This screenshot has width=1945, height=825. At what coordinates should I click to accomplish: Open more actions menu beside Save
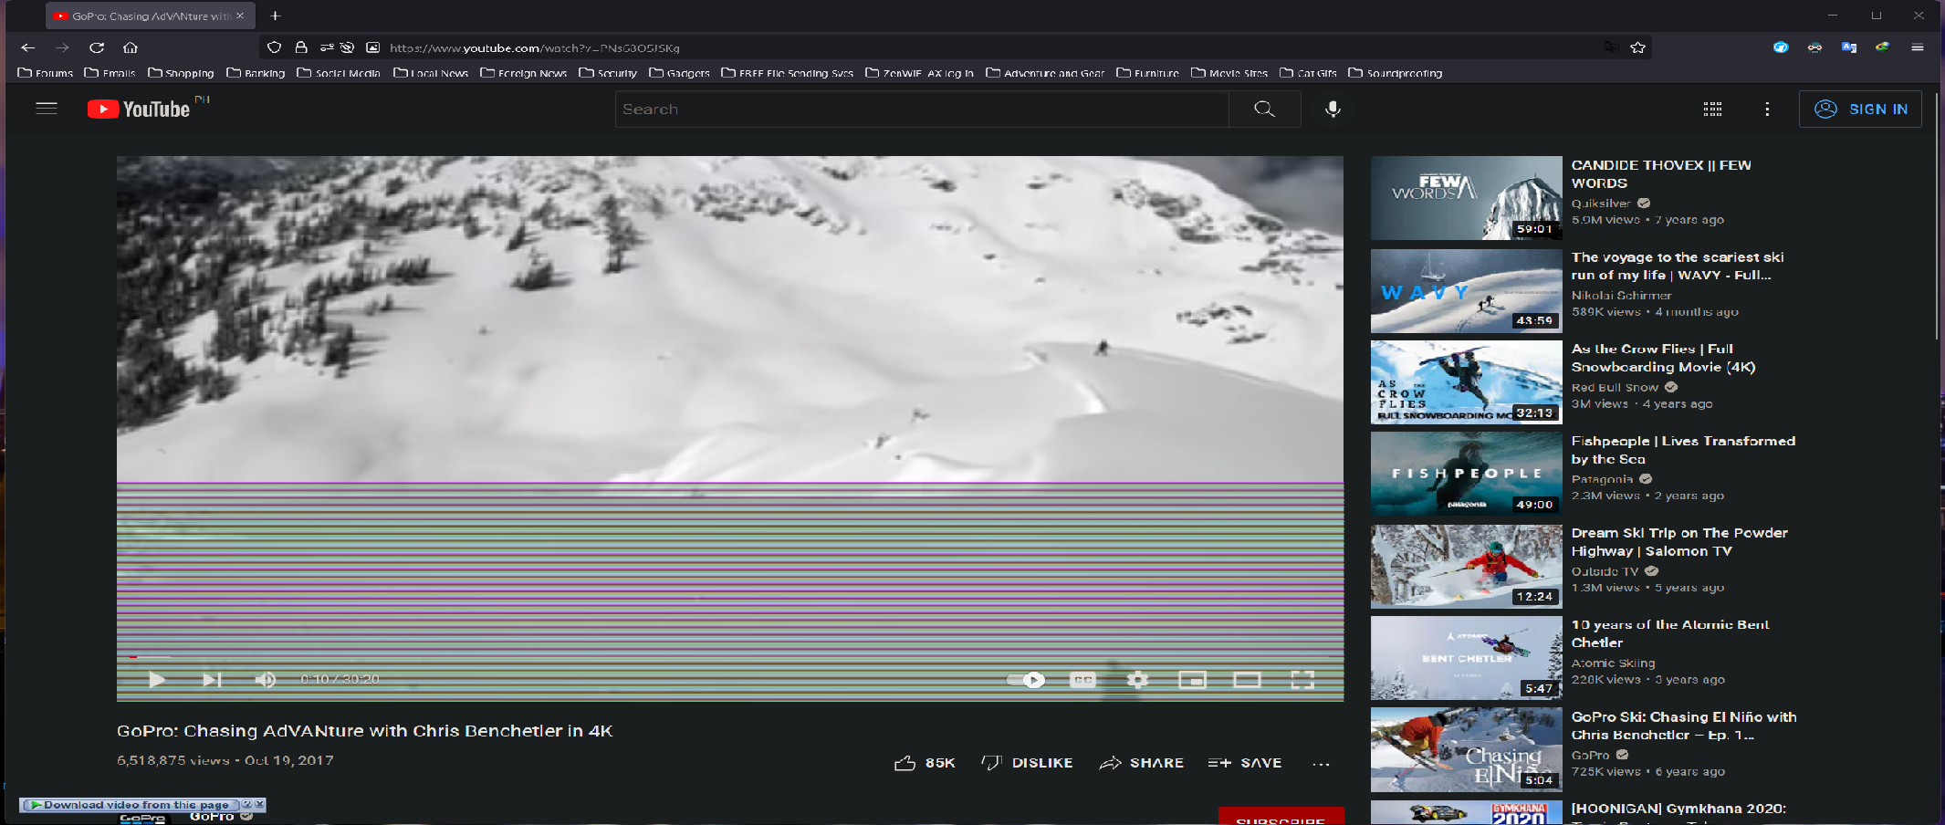1321,764
